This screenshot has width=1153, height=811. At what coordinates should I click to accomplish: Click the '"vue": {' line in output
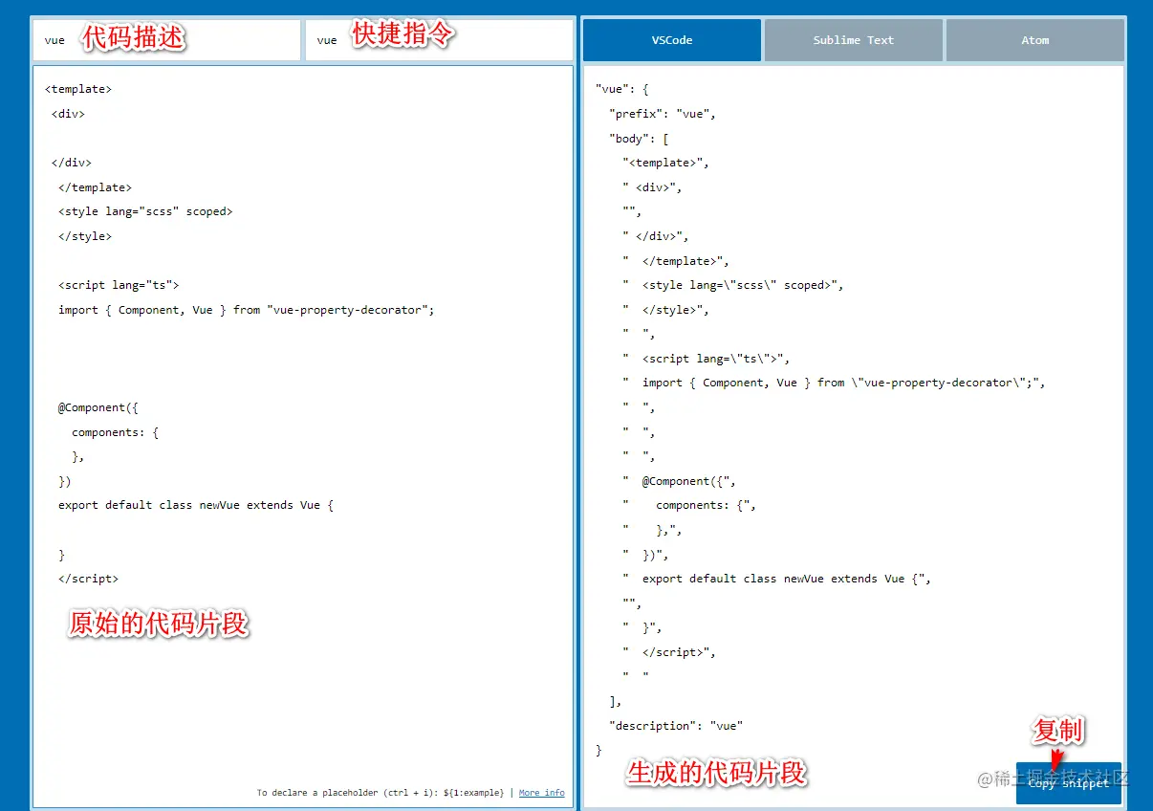click(x=622, y=89)
